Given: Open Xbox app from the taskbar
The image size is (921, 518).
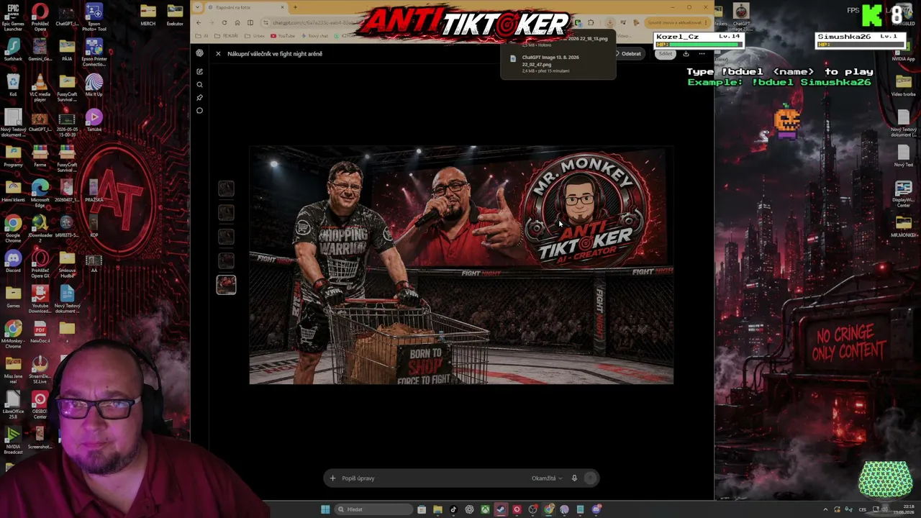Looking at the screenshot, I should pos(485,509).
